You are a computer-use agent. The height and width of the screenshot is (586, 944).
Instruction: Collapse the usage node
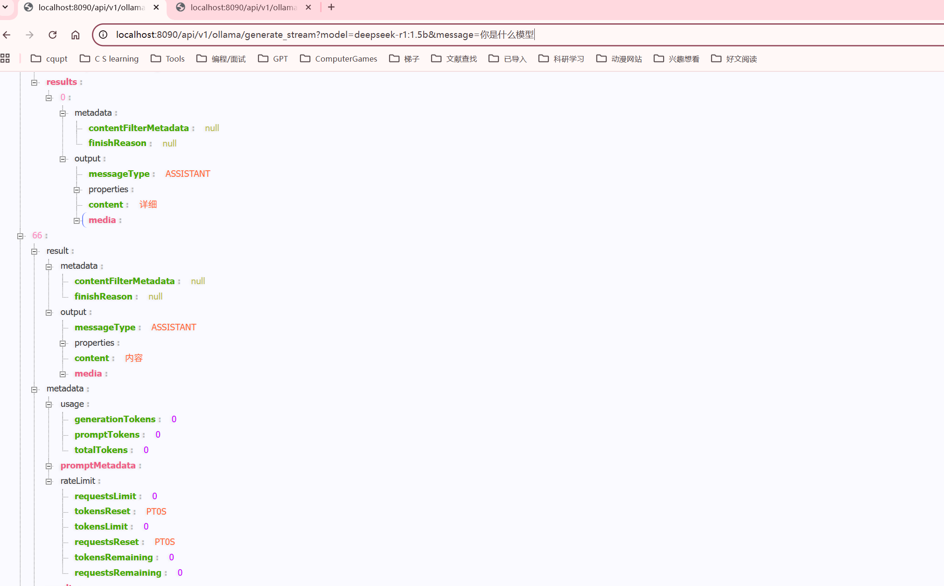(49, 405)
